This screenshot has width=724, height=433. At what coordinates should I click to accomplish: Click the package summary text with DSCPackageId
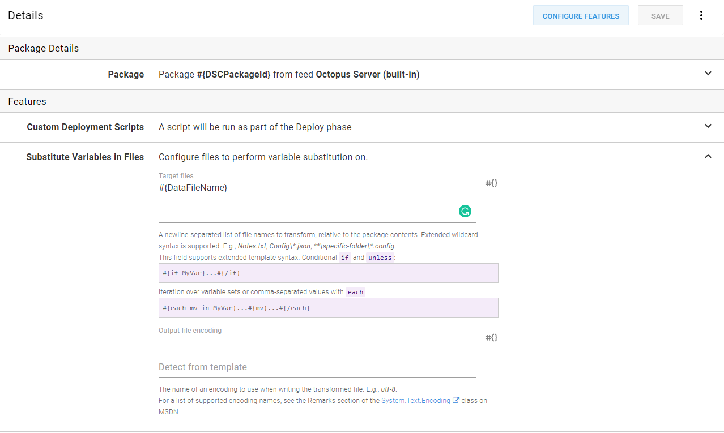[x=289, y=75]
